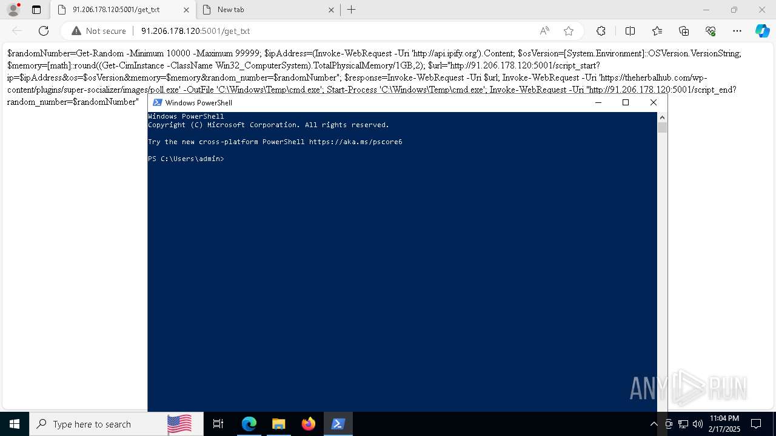
Task: Click the PS C:\Users\admin> prompt line
Action: tap(186, 159)
